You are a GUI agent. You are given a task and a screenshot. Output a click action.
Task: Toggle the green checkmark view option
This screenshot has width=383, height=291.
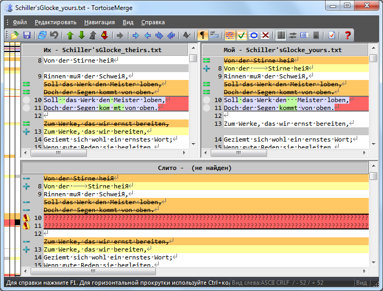pyautogui.click(x=241, y=35)
